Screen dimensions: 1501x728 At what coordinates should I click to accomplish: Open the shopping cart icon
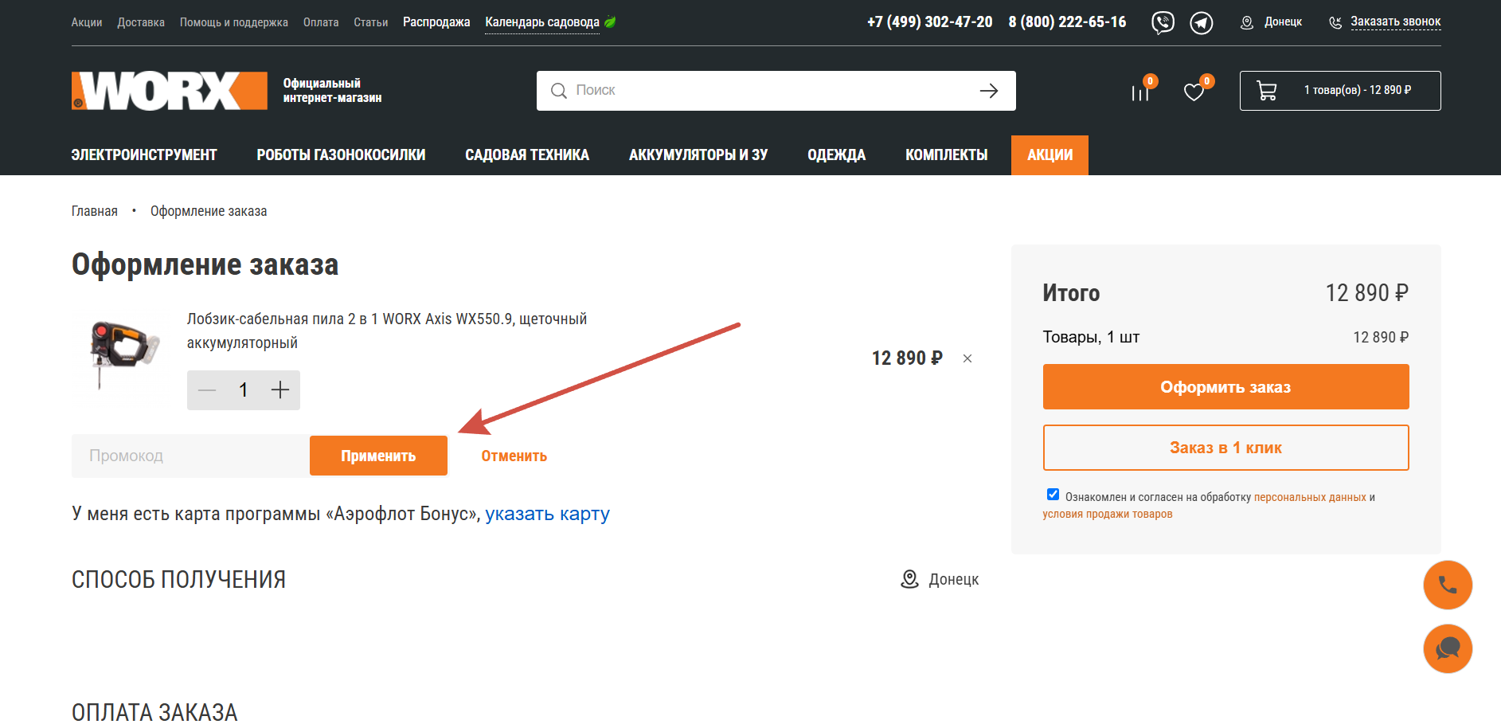coord(1266,91)
